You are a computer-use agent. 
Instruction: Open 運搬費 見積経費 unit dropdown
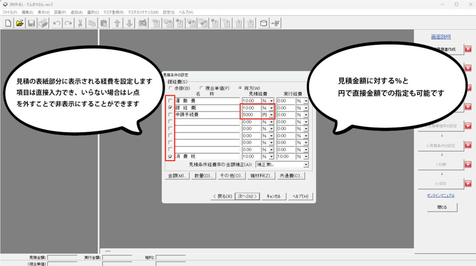coord(271,101)
